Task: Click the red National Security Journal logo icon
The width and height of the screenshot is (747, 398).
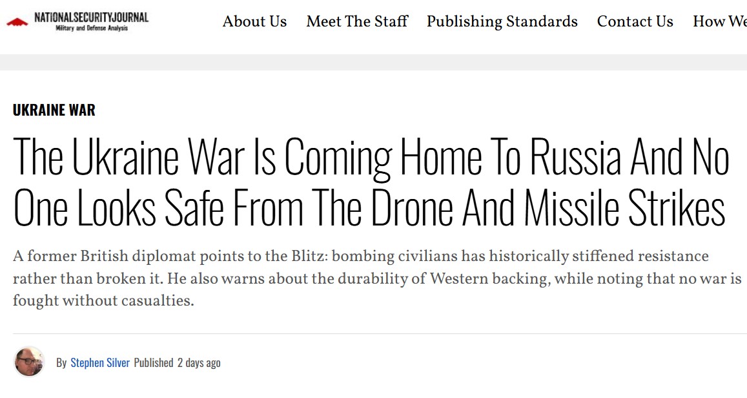Action: pos(17,22)
